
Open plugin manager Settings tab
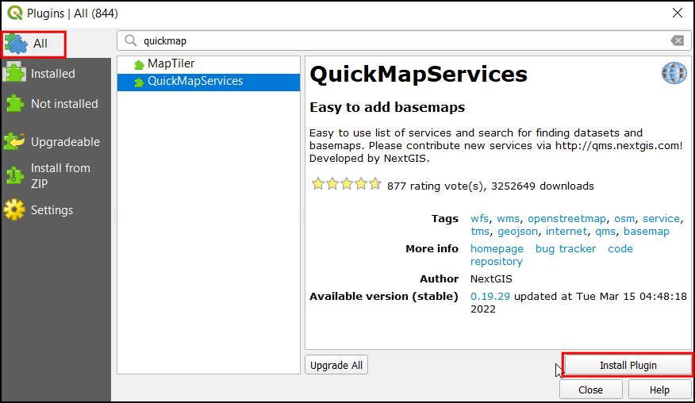[x=56, y=210]
